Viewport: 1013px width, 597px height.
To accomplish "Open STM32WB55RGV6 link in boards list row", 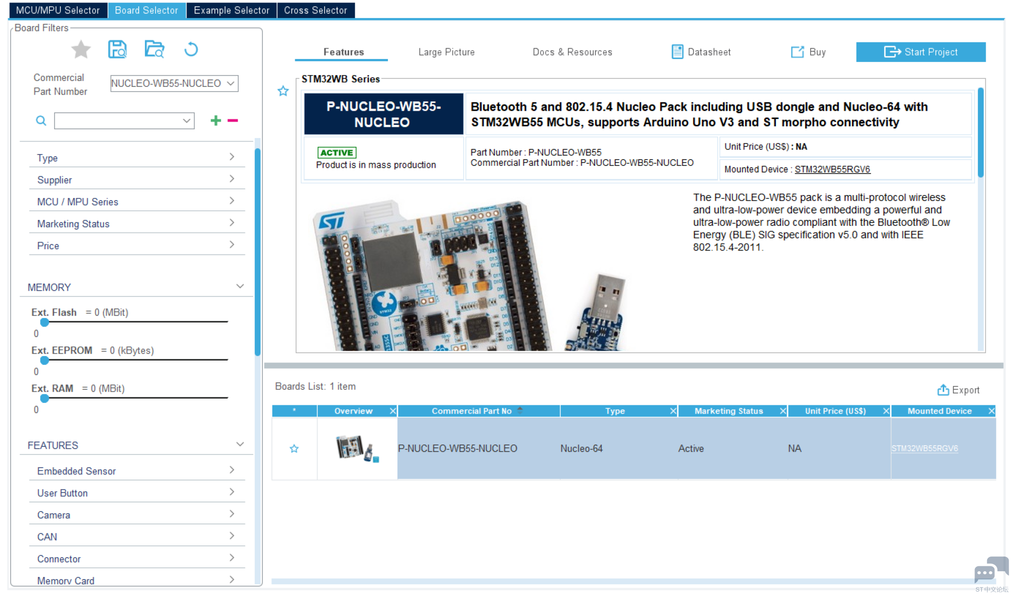I will pos(925,448).
